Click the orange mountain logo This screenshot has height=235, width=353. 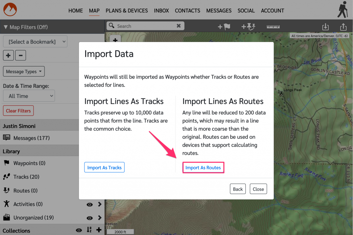pyautogui.click(x=10, y=10)
